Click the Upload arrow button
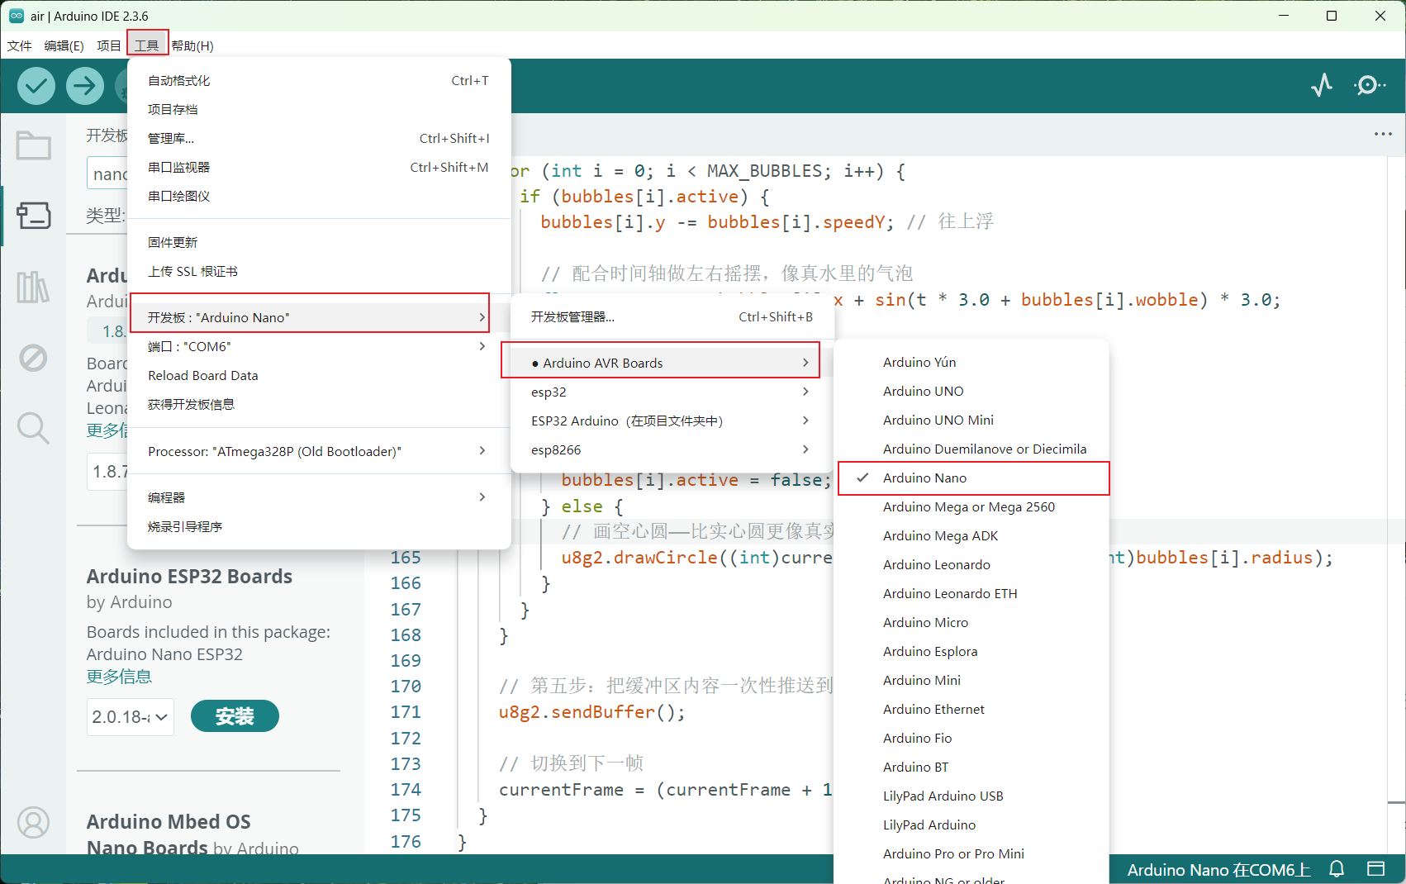Viewport: 1406px width, 884px height. point(85,86)
